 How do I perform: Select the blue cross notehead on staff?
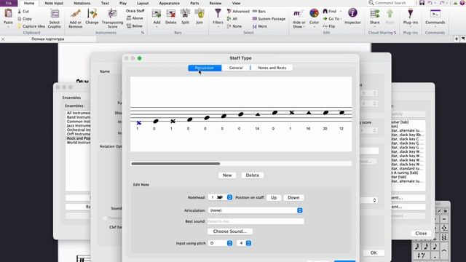click(x=138, y=123)
